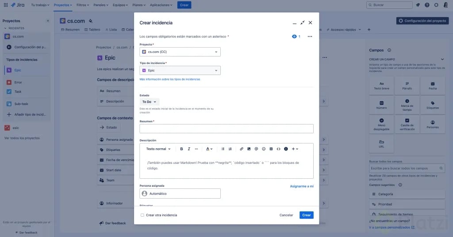Viewport: 453px width, 237px height.
Task: Open the Paneles menu
Action: [x=101, y=5]
